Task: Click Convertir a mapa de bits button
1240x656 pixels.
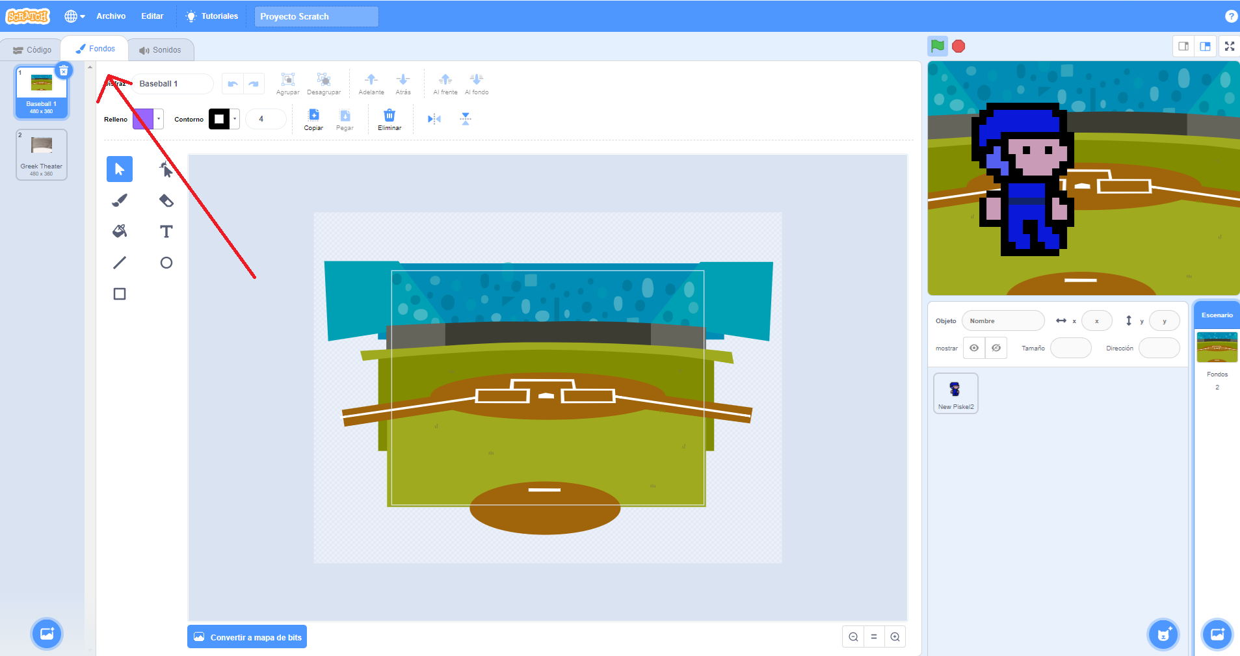Action: (x=247, y=637)
